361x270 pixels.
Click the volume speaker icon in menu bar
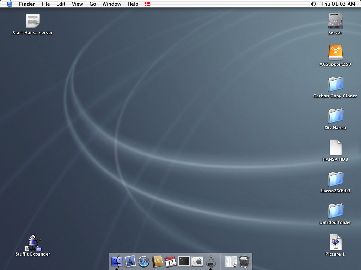(x=313, y=4)
